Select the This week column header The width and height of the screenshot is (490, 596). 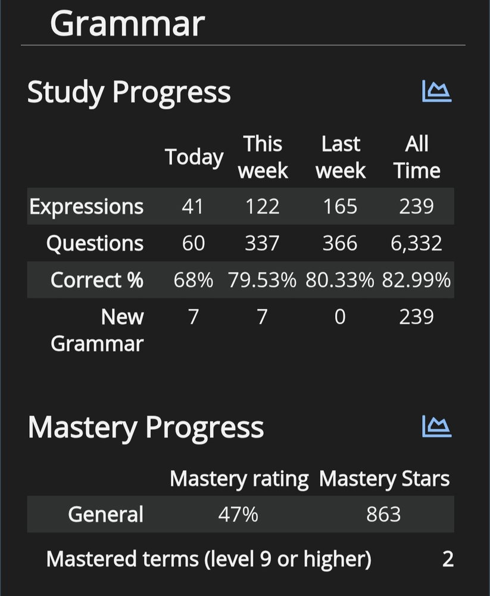point(263,157)
